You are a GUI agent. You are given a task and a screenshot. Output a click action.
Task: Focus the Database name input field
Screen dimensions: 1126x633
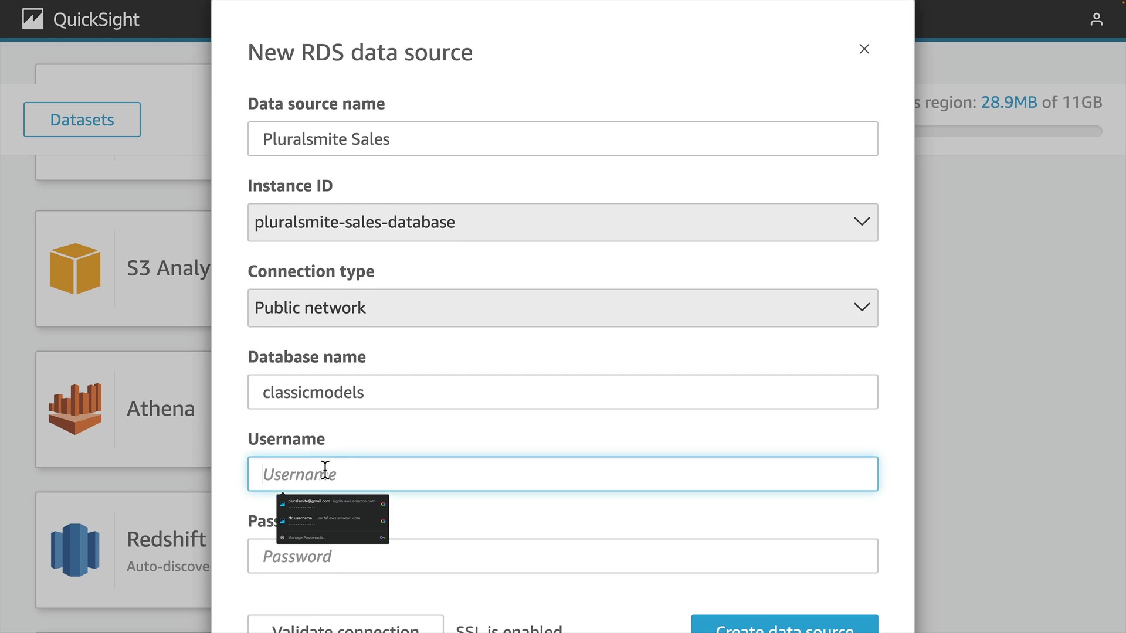[562, 392]
